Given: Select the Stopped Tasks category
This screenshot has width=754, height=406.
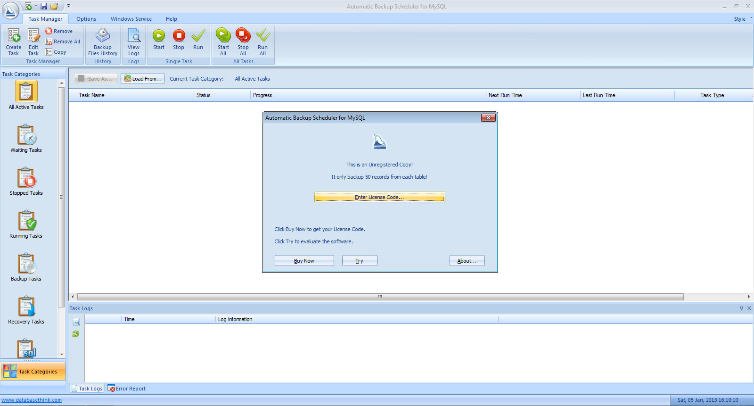Looking at the screenshot, I should click(x=26, y=181).
